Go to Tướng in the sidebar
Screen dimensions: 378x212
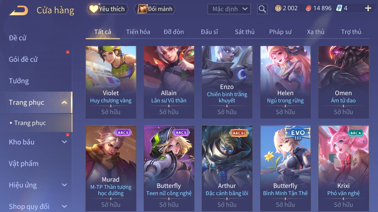pos(19,81)
